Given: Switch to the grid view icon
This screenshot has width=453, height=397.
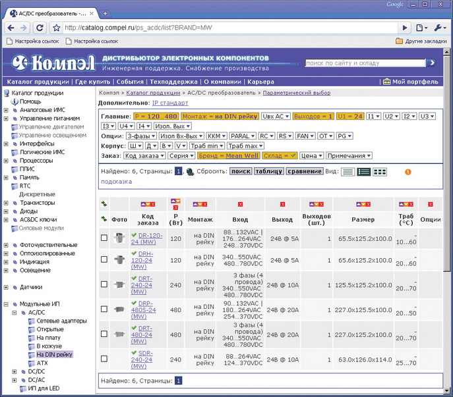Looking at the screenshot, I should [x=380, y=172].
